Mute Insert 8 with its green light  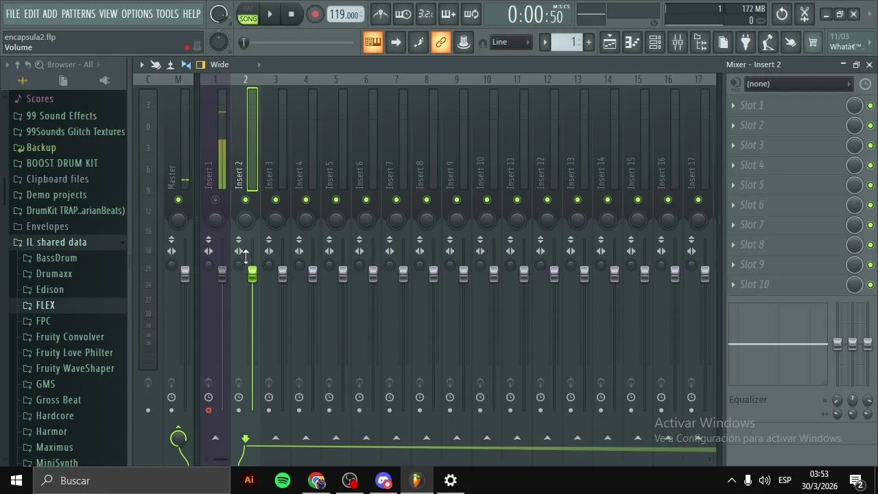coord(427,200)
